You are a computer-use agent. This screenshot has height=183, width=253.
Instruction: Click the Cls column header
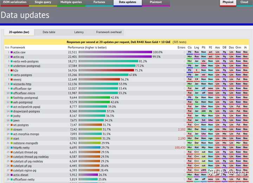190,48
